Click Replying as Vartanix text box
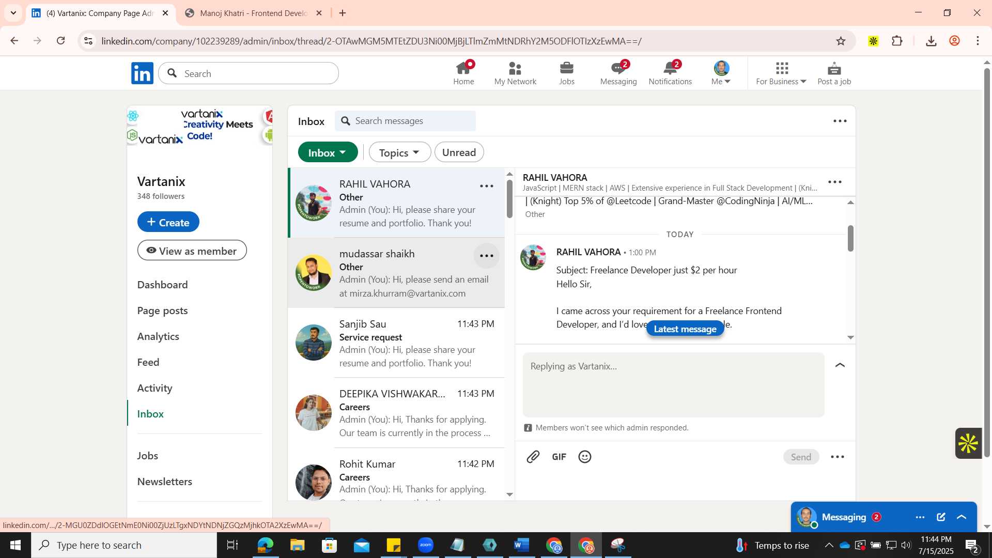This screenshot has height=558, width=992. tap(673, 385)
